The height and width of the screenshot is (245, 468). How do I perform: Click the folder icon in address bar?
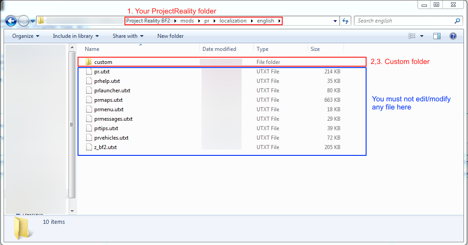(41, 21)
